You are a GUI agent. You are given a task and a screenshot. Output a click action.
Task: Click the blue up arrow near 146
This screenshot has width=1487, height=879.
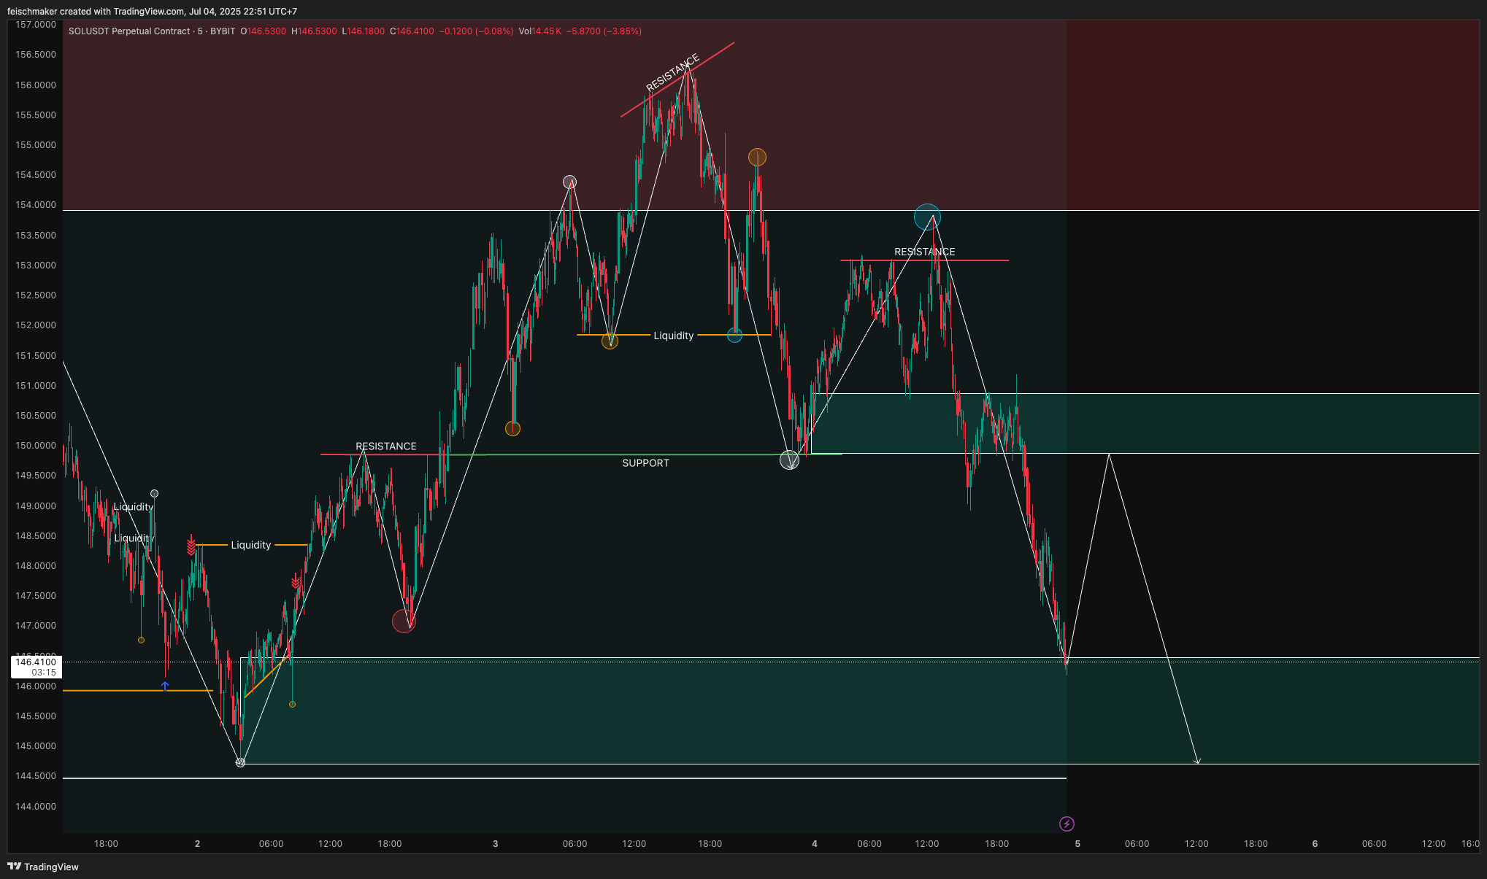click(x=165, y=686)
